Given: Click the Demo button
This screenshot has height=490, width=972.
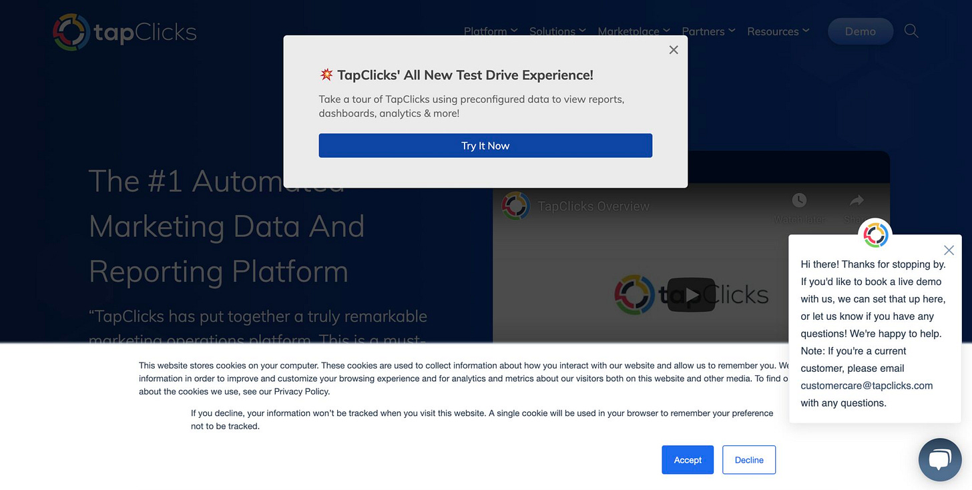Looking at the screenshot, I should pyautogui.click(x=860, y=31).
